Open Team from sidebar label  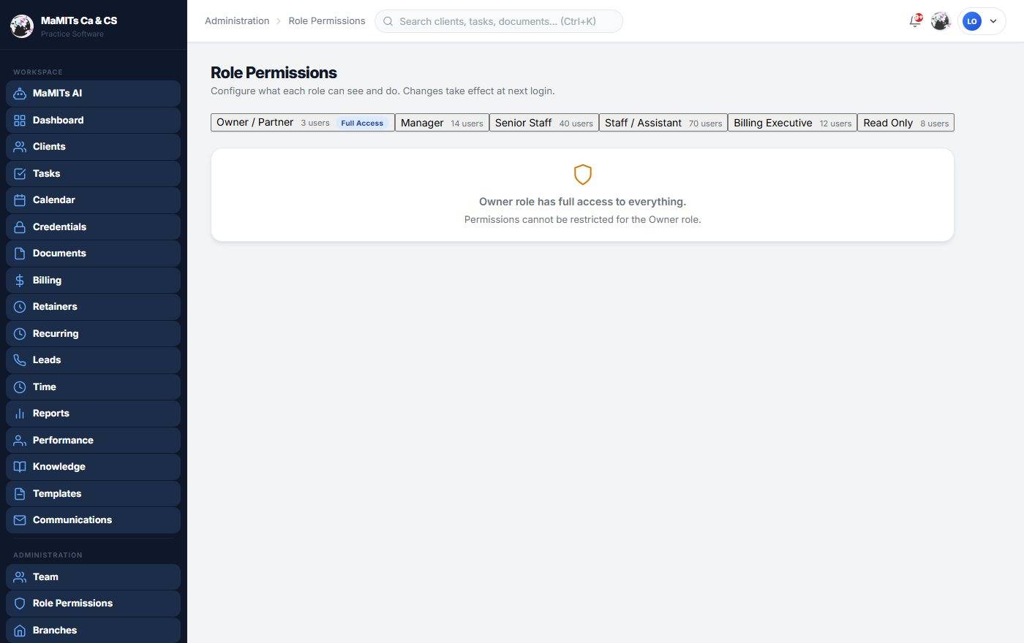(x=45, y=577)
